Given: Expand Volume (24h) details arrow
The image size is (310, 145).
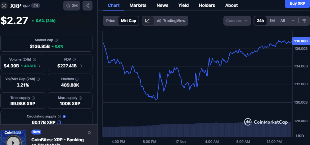Looking at the screenshot, I should pyautogui.click(x=40, y=66).
